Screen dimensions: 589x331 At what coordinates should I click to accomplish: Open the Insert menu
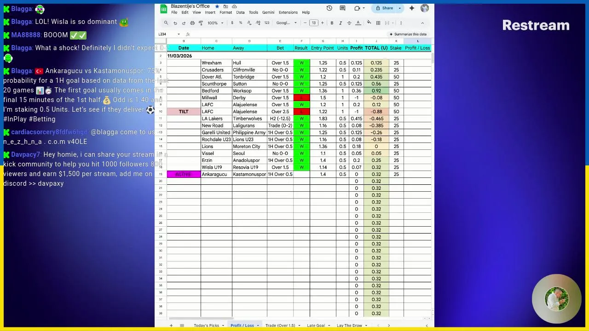click(x=210, y=12)
